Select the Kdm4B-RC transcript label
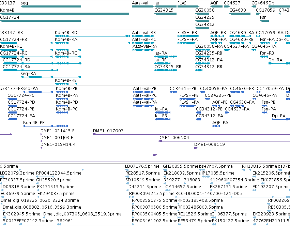The height and width of the screenshot is (226, 290). (x=66, y=53)
